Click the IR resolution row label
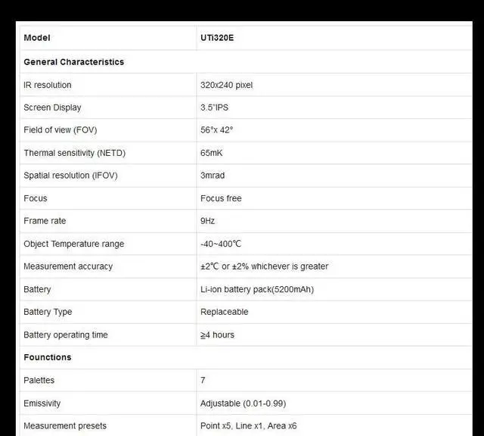Image resolution: width=484 pixels, height=436 pixels. click(x=48, y=85)
